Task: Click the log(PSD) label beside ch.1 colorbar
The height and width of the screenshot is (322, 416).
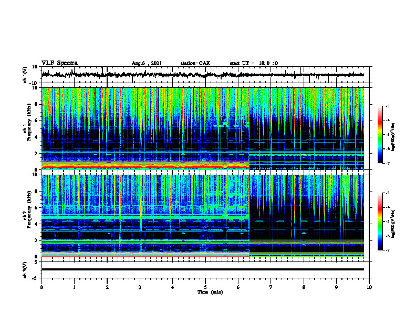Action: pyautogui.click(x=393, y=137)
